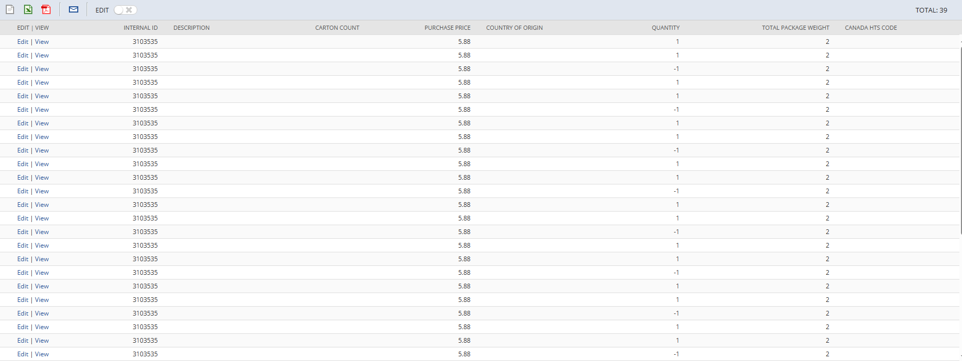The height and width of the screenshot is (361, 962).
Task: Click the email envelope icon
Action: (74, 9)
